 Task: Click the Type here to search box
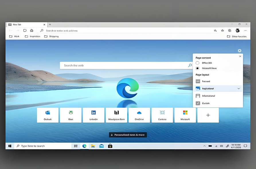[x=43, y=146]
